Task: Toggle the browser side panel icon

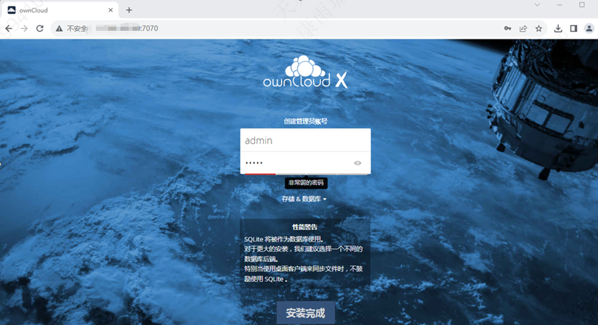Action: click(x=574, y=28)
